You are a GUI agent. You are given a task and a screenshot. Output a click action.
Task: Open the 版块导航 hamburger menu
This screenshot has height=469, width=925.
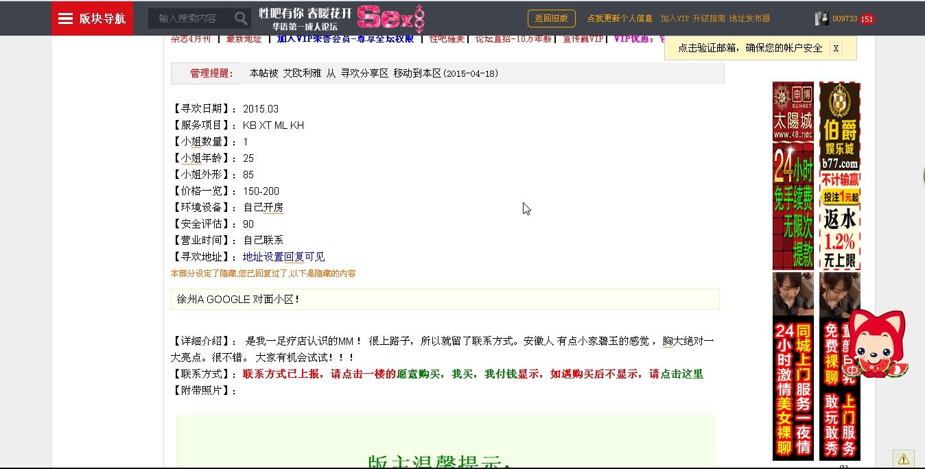92,19
